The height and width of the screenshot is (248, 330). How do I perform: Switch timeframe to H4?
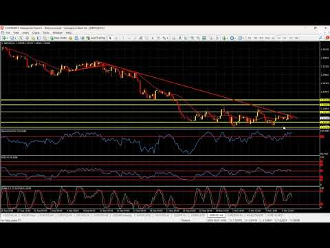[279, 38]
